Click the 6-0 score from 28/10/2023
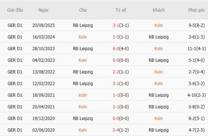208x136 pixels. click(x=121, y=49)
